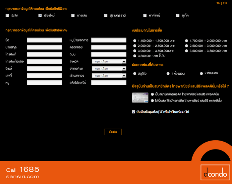Switch language to TH
This screenshot has height=184, width=232.
tap(218, 3)
